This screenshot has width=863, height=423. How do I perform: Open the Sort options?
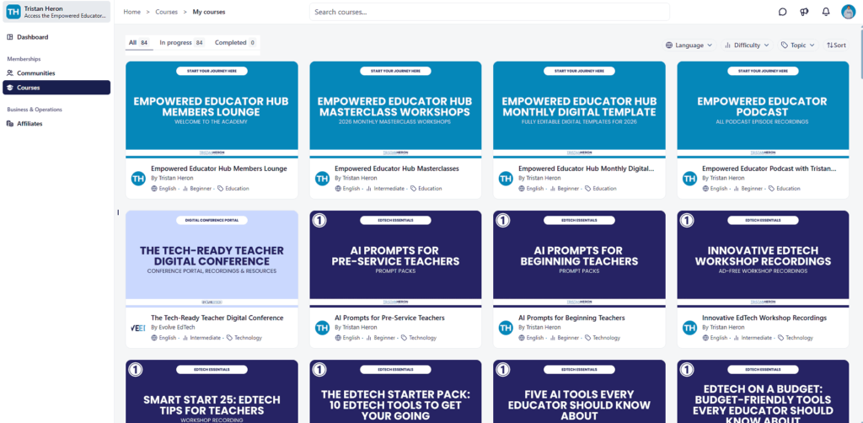tap(836, 46)
